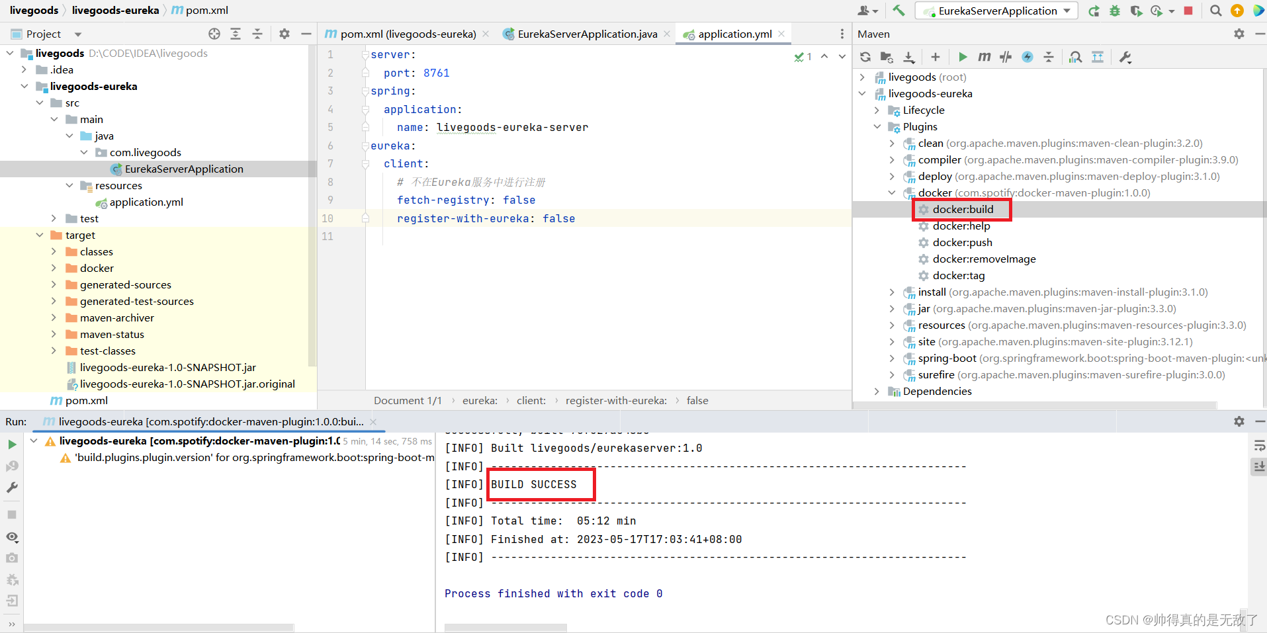Viewport: 1267px width, 633px height.
Task: Click the Debug bug icon in top toolbar
Action: (1115, 11)
